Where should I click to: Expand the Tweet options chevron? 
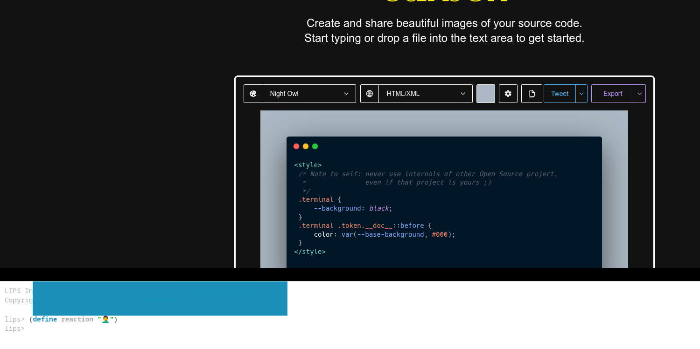click(581, 94)
